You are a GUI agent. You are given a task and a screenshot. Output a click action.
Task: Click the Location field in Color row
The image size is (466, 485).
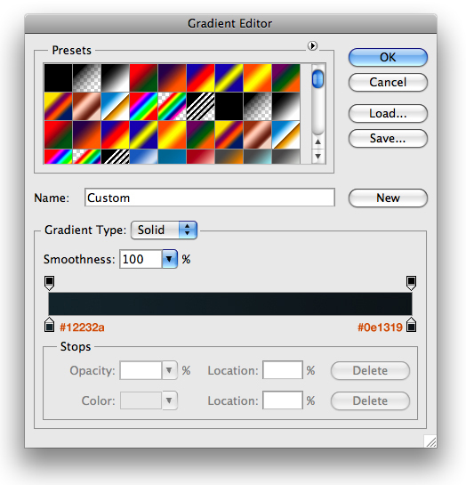click(283, 400)
